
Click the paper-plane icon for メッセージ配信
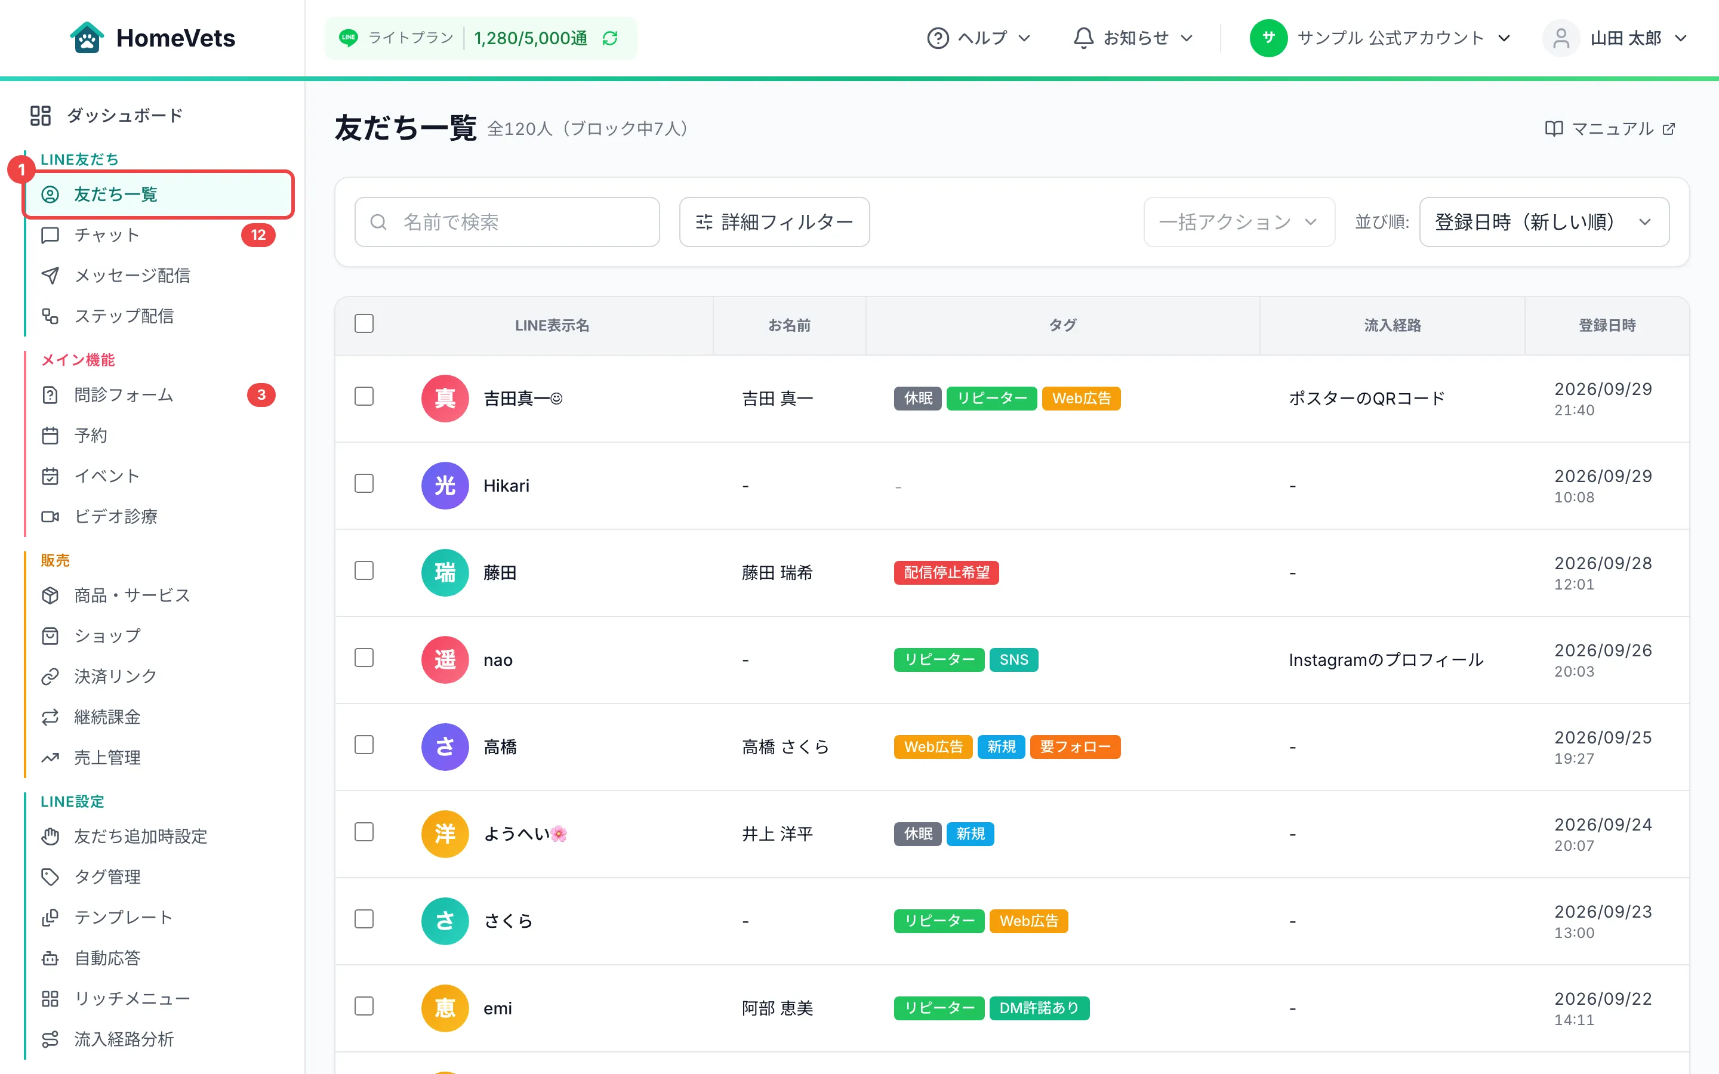click(50, 276)
